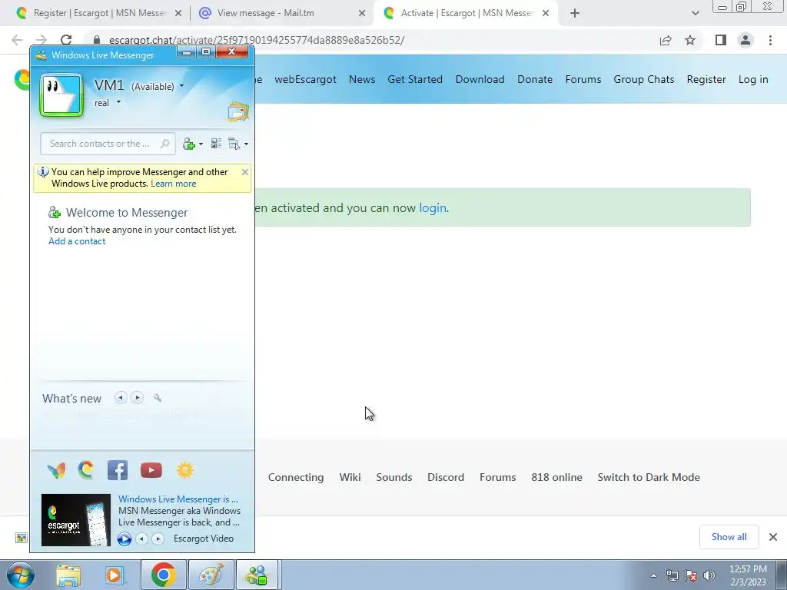Image resolution: width=787 pixels, height=590 pixels.
Task: Open the Facebook tab icon
Action: (x=118, y=470)
